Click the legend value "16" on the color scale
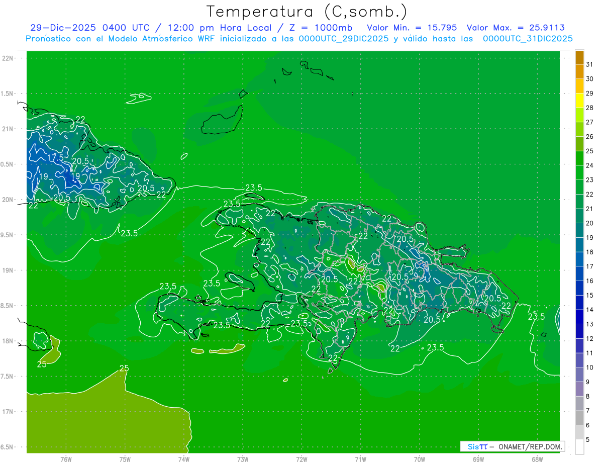 pos(590,281)
